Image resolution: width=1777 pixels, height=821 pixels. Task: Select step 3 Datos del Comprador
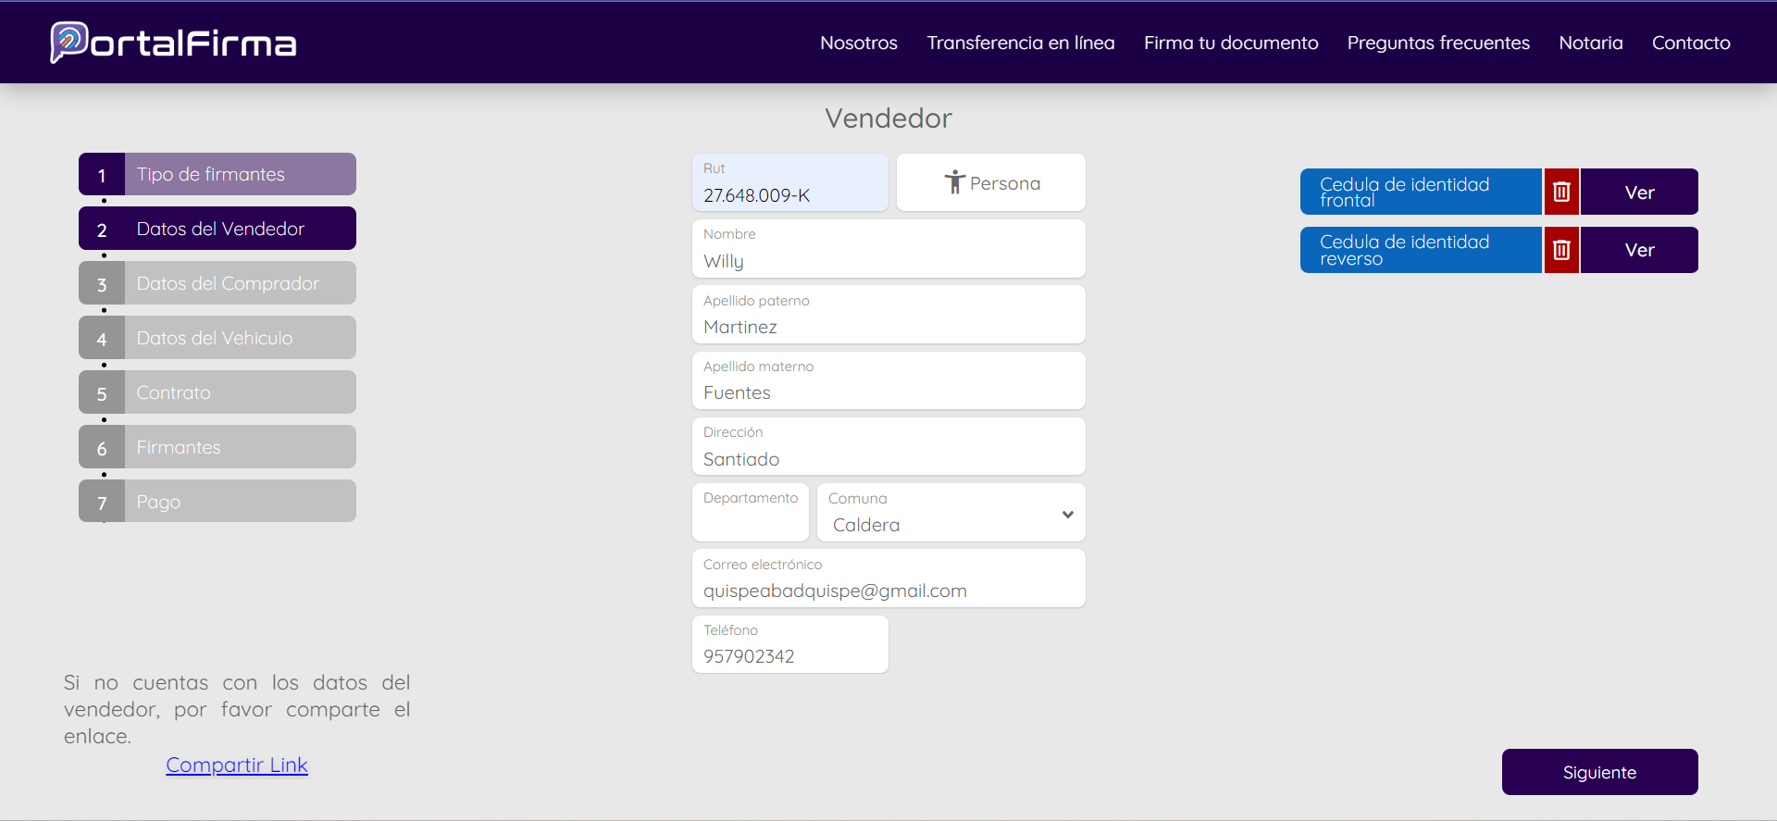[217, 283]
